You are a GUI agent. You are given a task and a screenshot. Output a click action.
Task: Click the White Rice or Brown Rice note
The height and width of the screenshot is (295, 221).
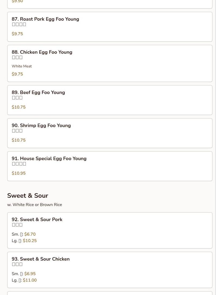(x=35, y=205)
